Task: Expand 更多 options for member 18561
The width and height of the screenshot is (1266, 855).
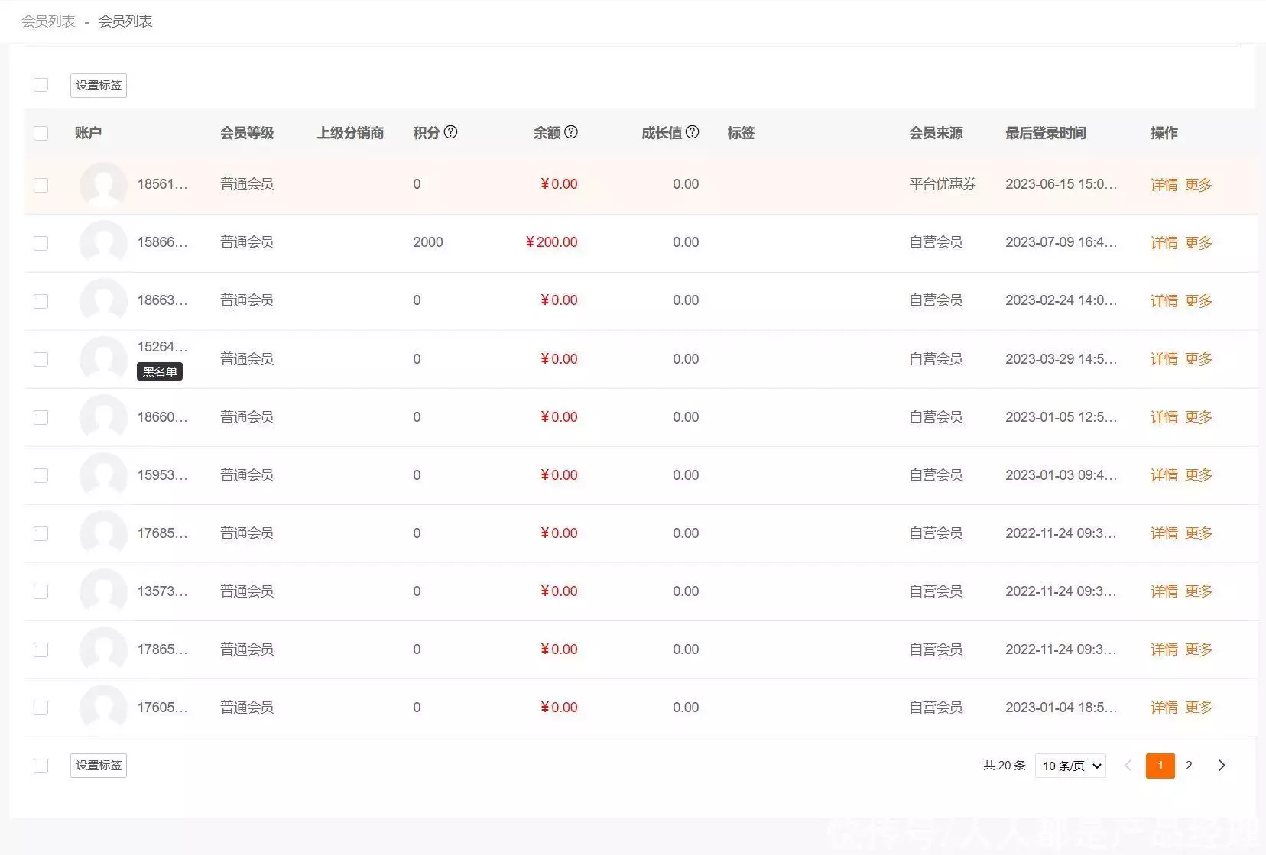Action: click(x=1198, y=185)
